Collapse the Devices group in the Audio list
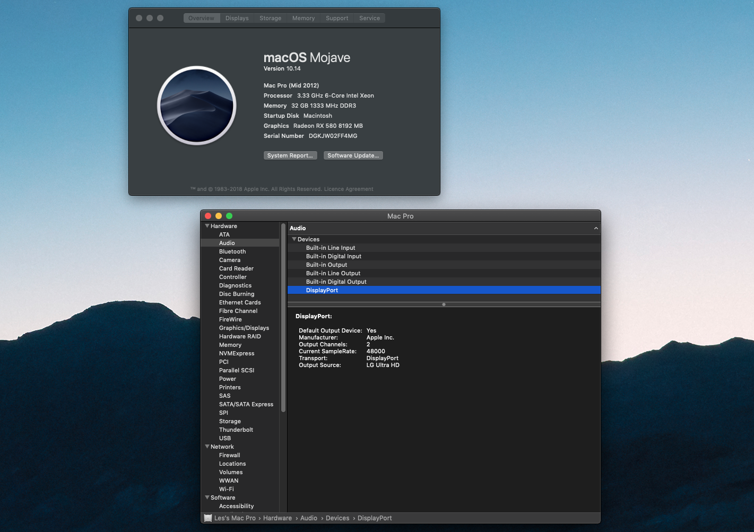The width and height of the screenshot is (754, 532). coord(294,239)
